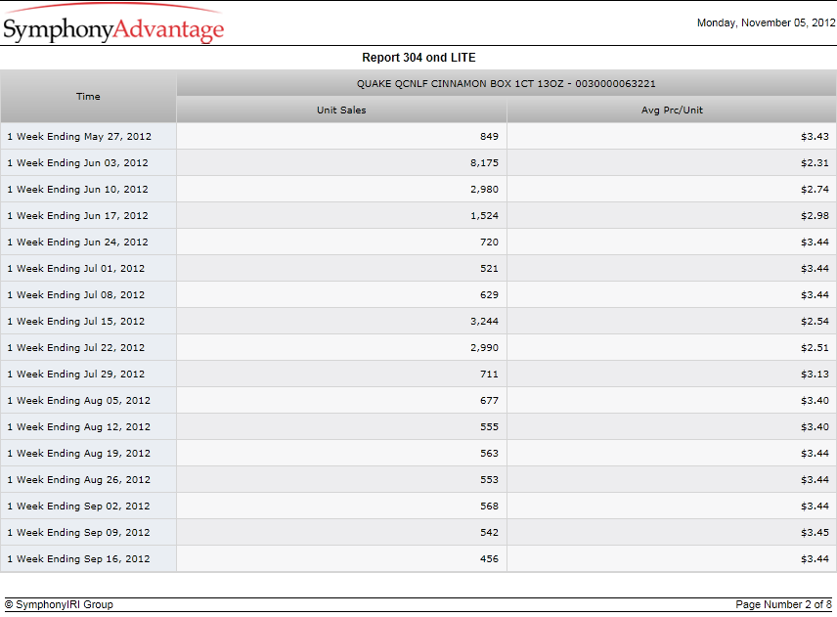
Task: Click average price $3.43
Action: 815,136
